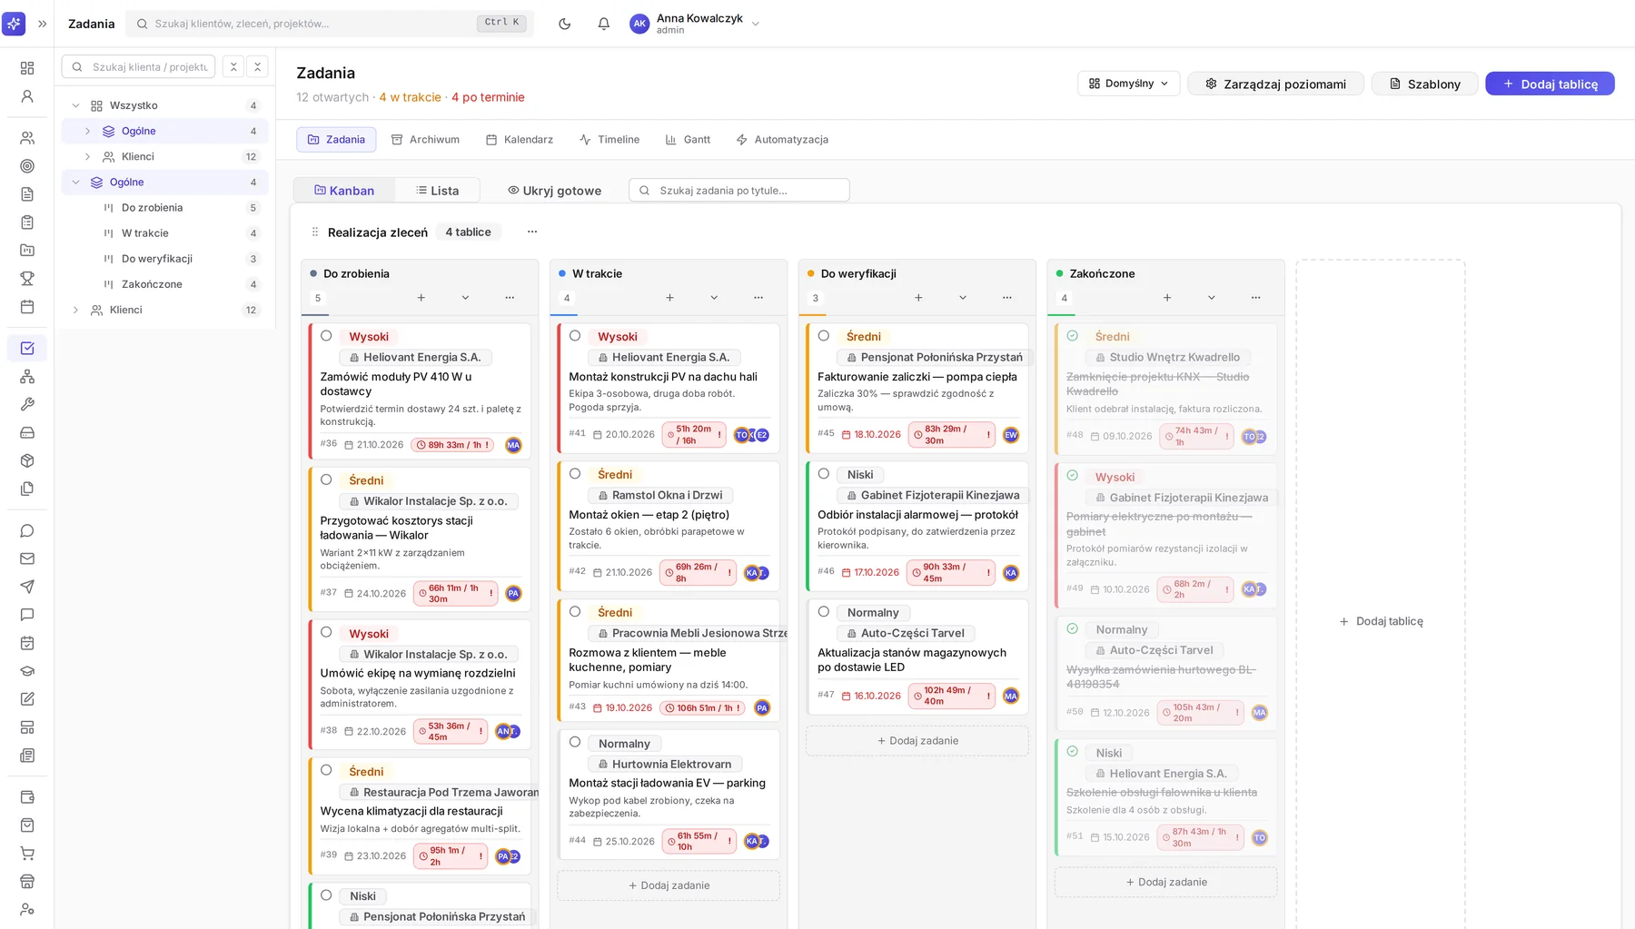Click empty column Dodaj tablicę placeholder
This screenshot has height=929, width=1635.
1381,621
